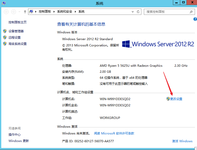The image size is (197, 150).
Task: Click the 没有可用于此显示器的笔或触控输入 value
Action: click(x=124, y=84)
